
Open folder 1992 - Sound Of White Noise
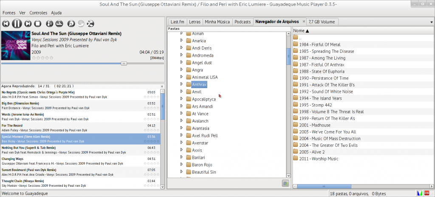[326, 91]
